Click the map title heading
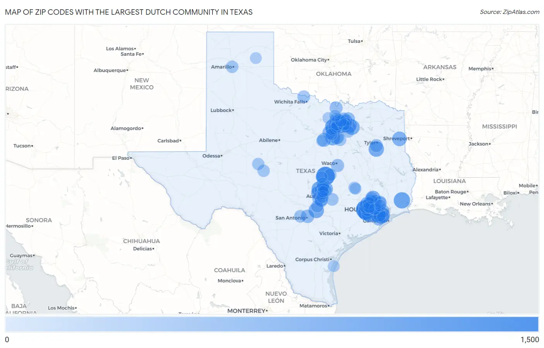This screenshot has height=348, width=544. (x=129, y=12)
